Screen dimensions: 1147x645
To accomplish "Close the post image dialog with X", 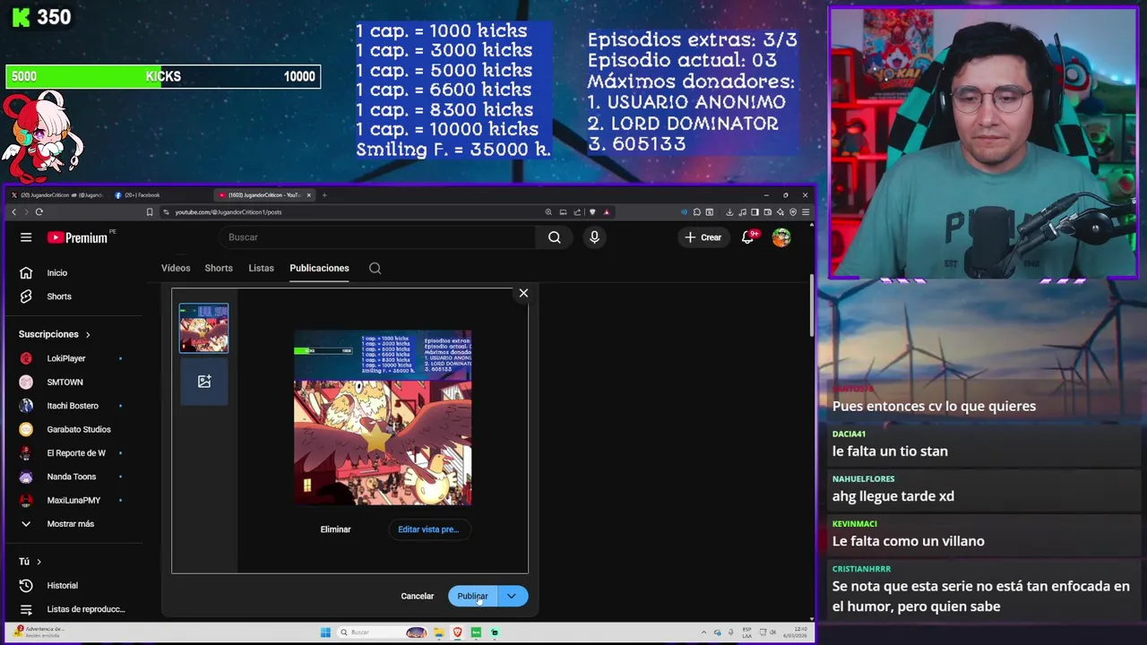I will coord(523,293).
